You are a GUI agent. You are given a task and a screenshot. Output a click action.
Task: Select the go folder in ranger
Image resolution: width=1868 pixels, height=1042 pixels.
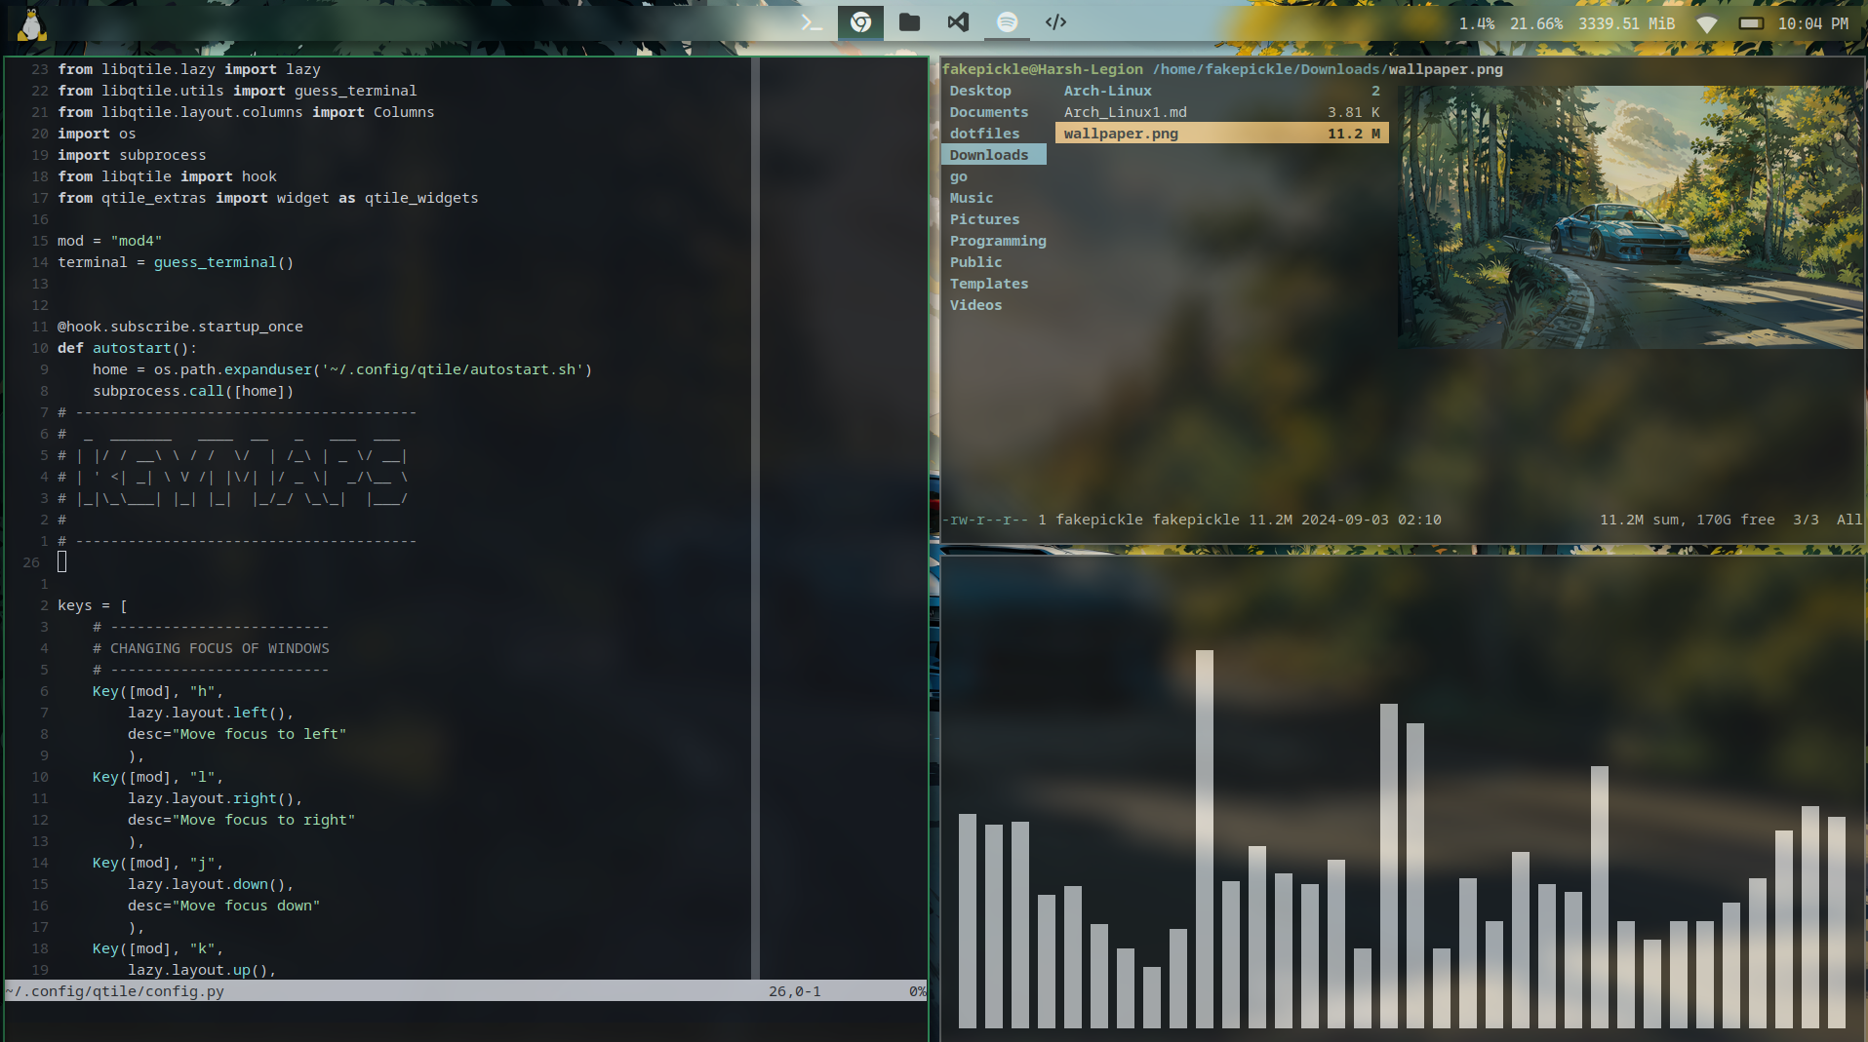click(959, 176)
